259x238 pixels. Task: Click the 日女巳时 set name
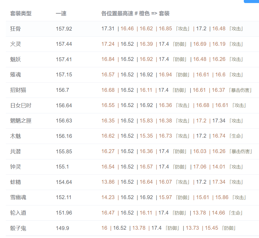click(x=21, y=105)
